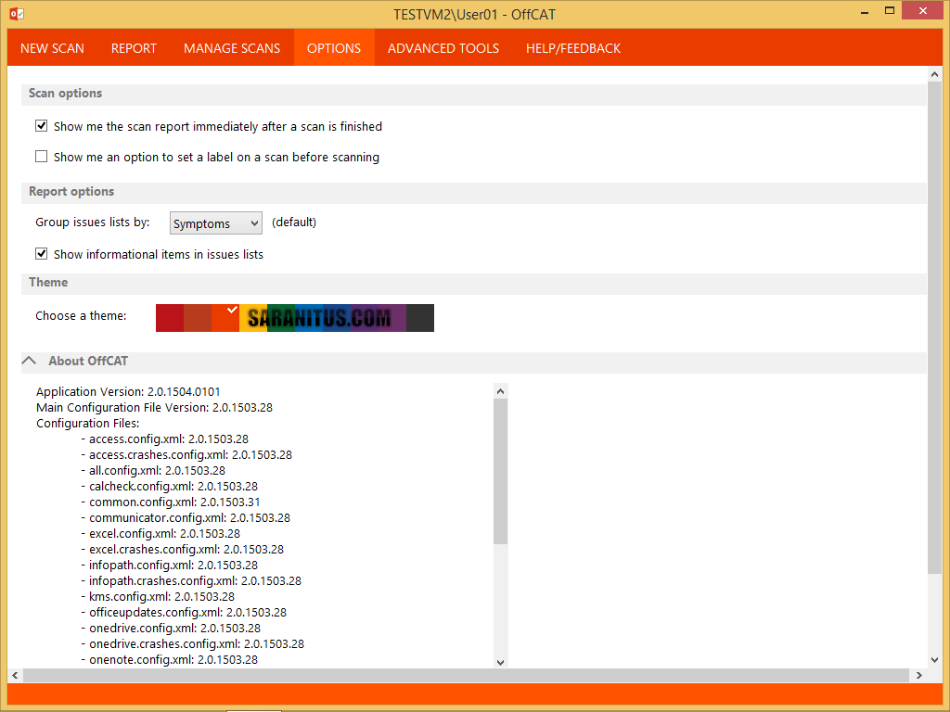Click the onedrive.config.xml entry
Screen dimensions: 950x712
[x=171, y=628]
